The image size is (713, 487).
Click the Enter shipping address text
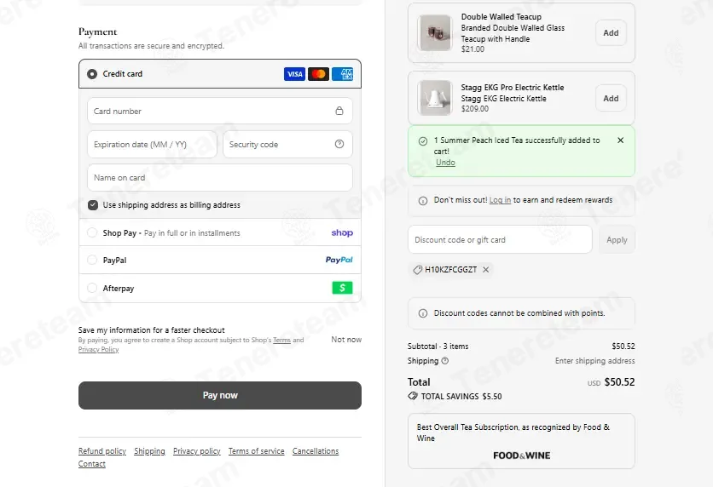coord(594,361)
